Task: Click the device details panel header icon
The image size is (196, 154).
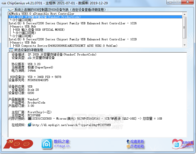Action: 11,50
